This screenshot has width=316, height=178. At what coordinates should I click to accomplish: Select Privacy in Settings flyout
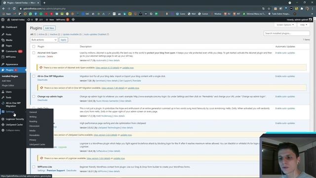pos(33,140)
